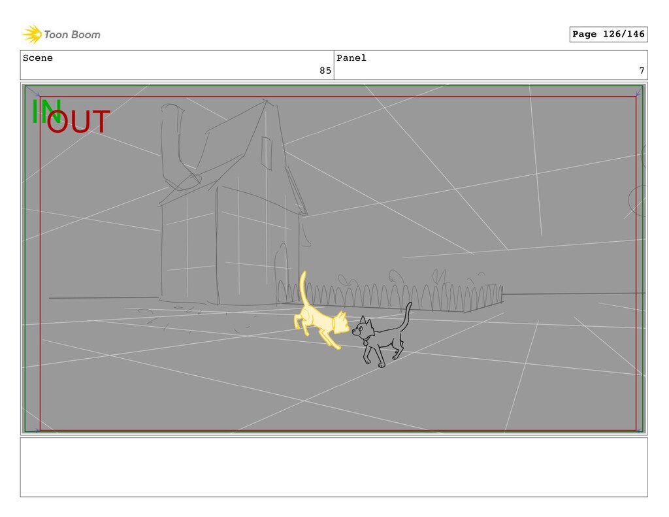The image size is (669, 517).
Task: Click the dark outlined cat drawing
Action: 382,336
